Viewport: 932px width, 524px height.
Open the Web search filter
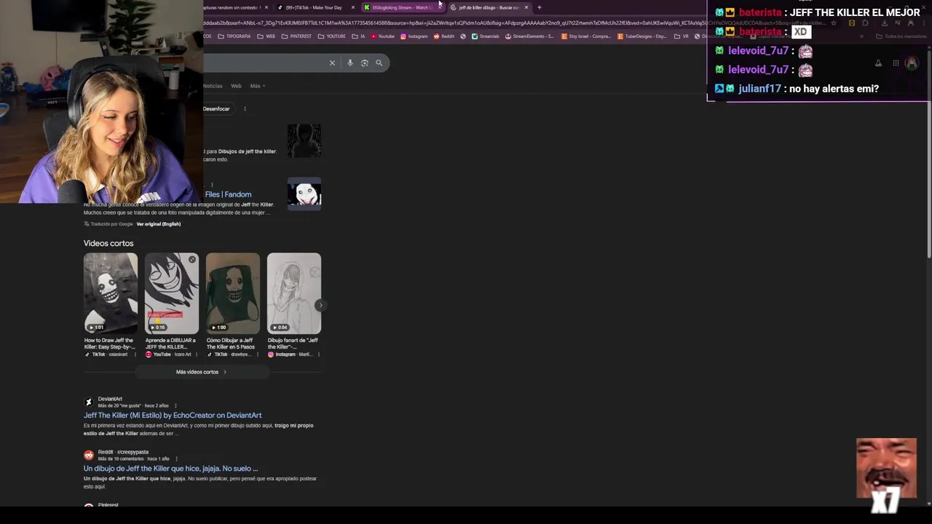point(236,86)
